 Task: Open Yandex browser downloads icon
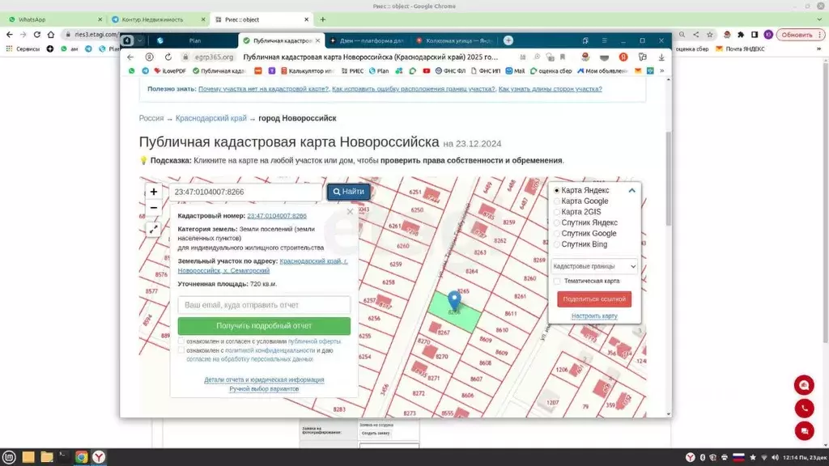(661, 57)
